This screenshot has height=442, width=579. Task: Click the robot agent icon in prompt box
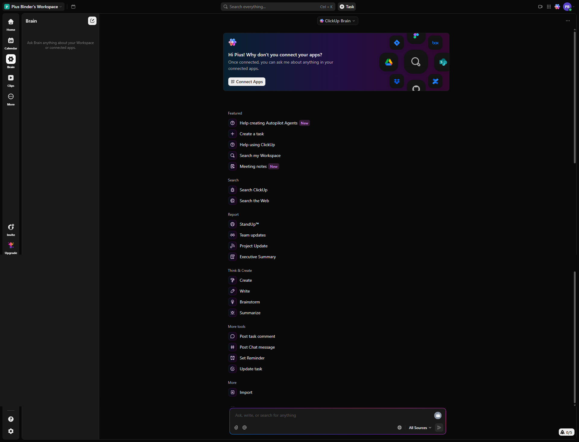tap(438, 415)
